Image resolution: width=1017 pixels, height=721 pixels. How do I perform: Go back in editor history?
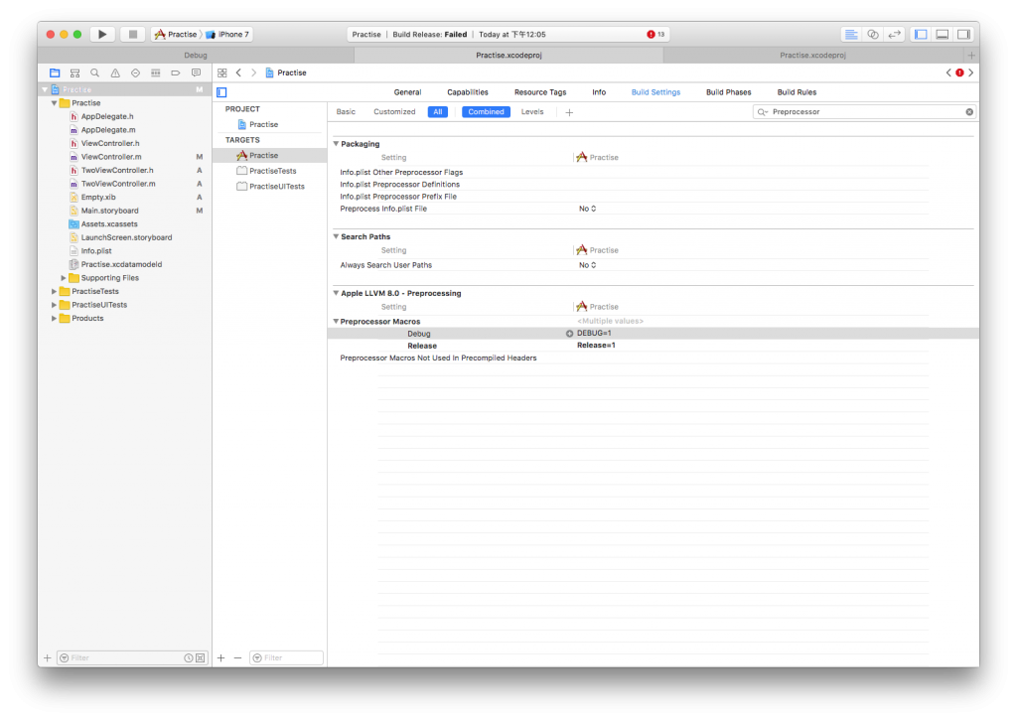point(238,72)
